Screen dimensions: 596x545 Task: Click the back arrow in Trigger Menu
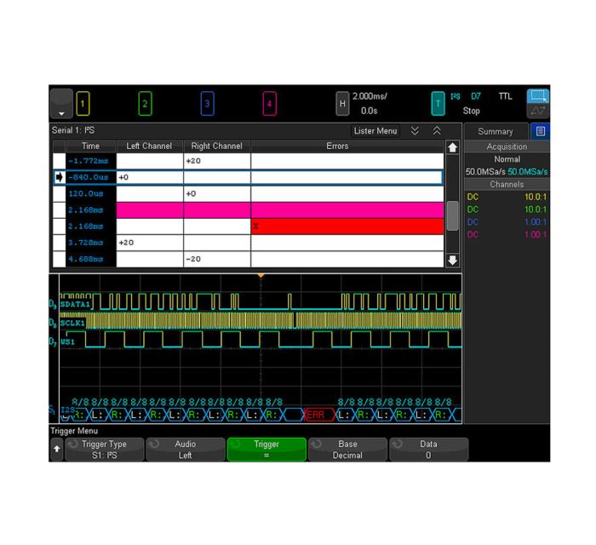click(x=57, y=449)
